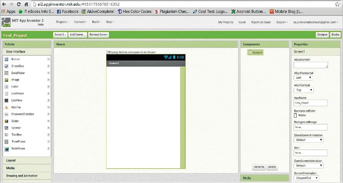Click Delete in Components panel
The image size is (343, 183).
[x=272, y=167]
